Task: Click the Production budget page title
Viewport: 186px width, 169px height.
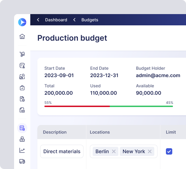Action: pyautogui.click(x=72, y=38)
